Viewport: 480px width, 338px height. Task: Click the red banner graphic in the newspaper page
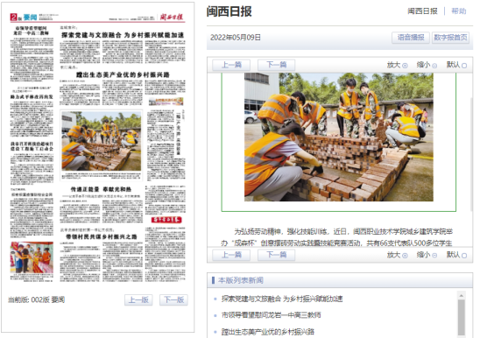pyautogui.click(x=166, y=220)
